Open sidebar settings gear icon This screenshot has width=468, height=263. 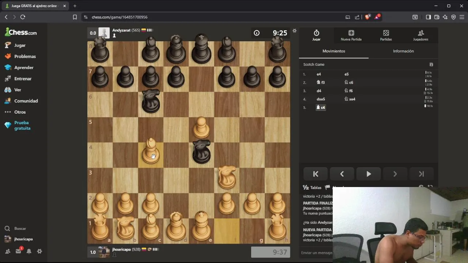tap(39, 251)
